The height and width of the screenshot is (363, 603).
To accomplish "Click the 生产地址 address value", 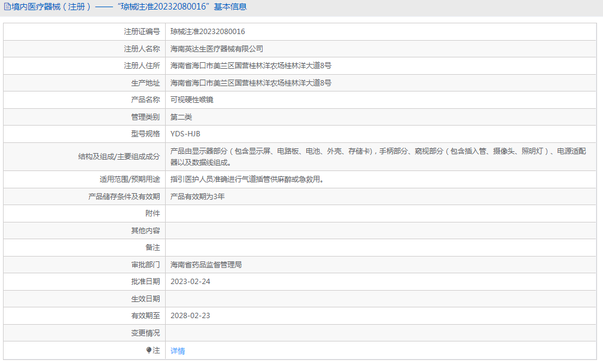I will [x=251, y=83].
